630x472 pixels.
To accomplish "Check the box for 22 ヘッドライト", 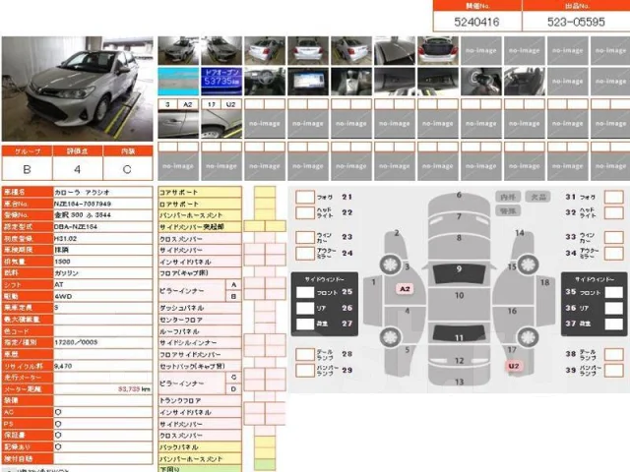I will [305, 212].
